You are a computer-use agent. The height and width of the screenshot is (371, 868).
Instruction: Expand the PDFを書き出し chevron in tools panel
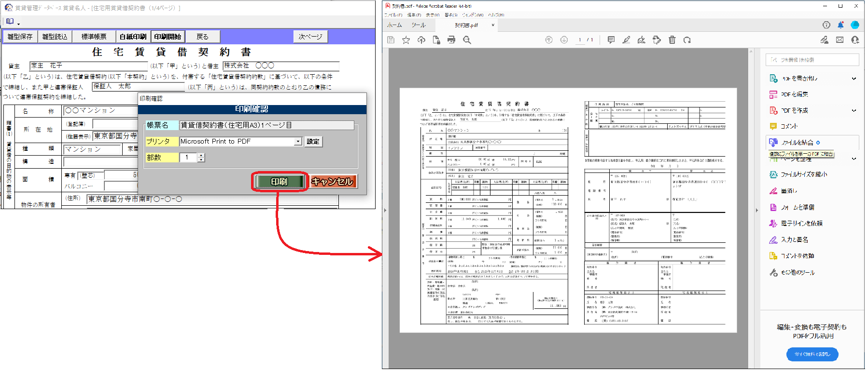tap(854, 79)
